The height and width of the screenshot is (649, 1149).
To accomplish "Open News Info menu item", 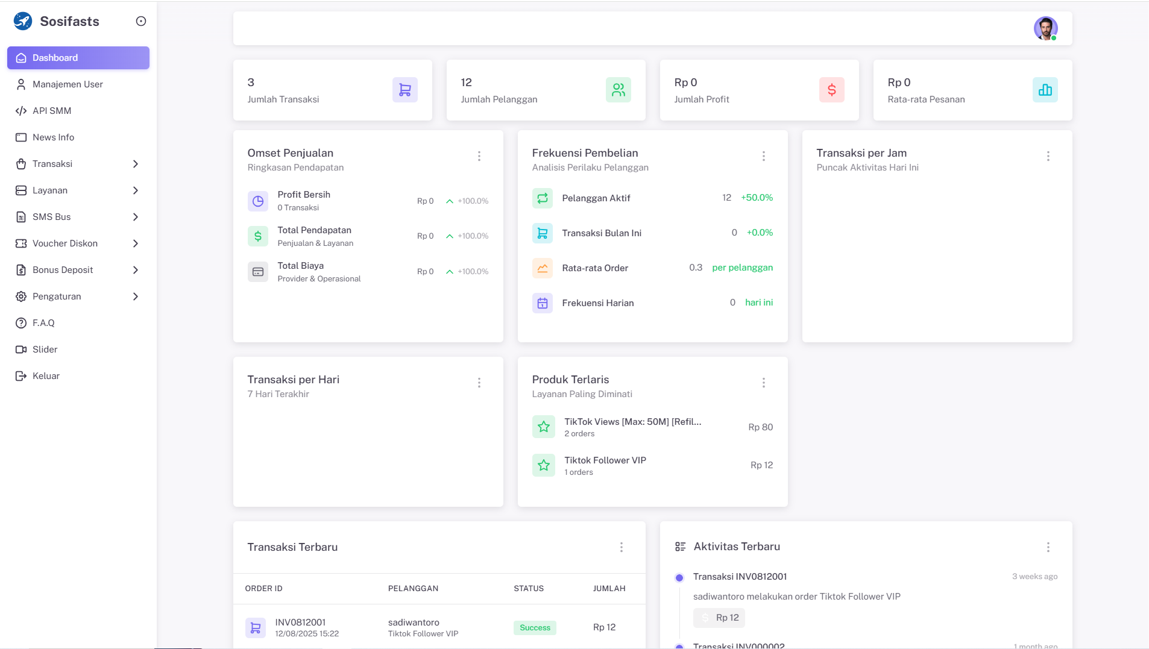I will (x=78, y=137).
